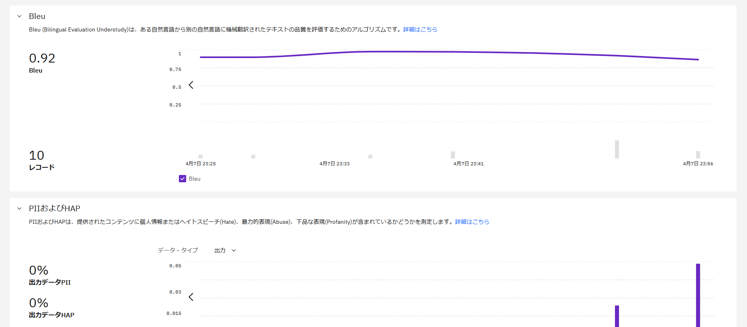Open Bleu 詳細はこちら link
Viewport: 747px width, 327px height.
(x=420, y=29)
